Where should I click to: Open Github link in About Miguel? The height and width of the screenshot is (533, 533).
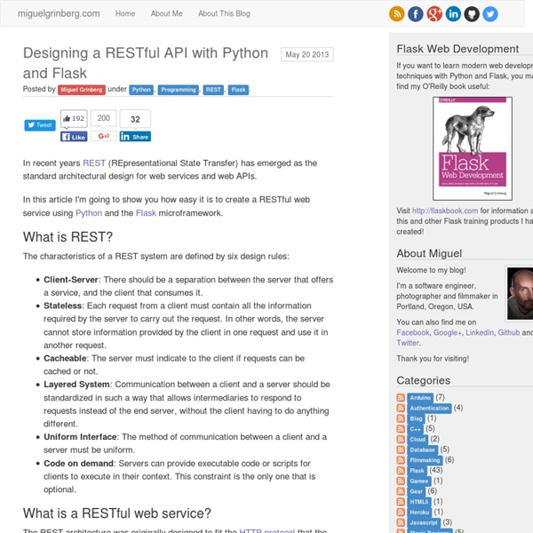coord(509,332)
